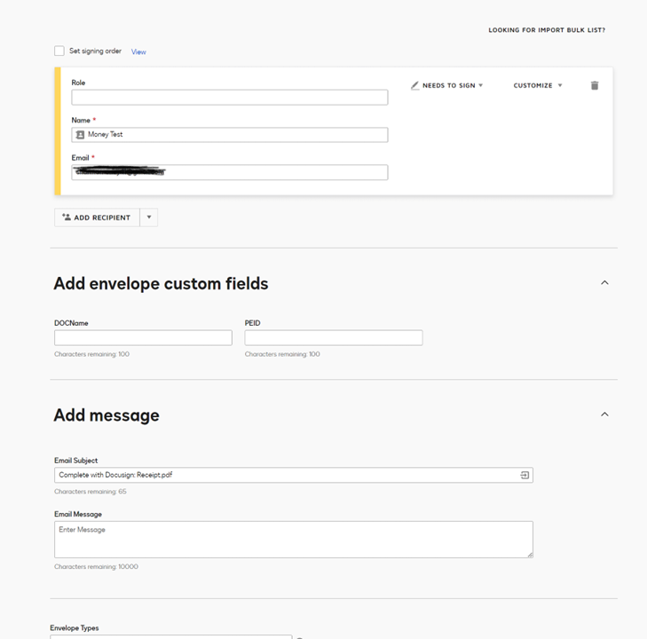Image resolution: width=647 pixels, height=639 pixels.
Task: Click the Email Message text area
Action: (294, 540)
